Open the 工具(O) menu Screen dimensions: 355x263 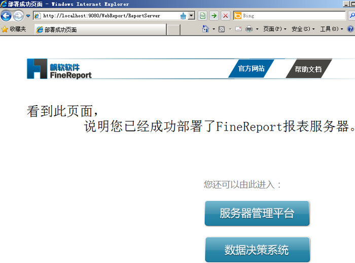tap(332, 29)
